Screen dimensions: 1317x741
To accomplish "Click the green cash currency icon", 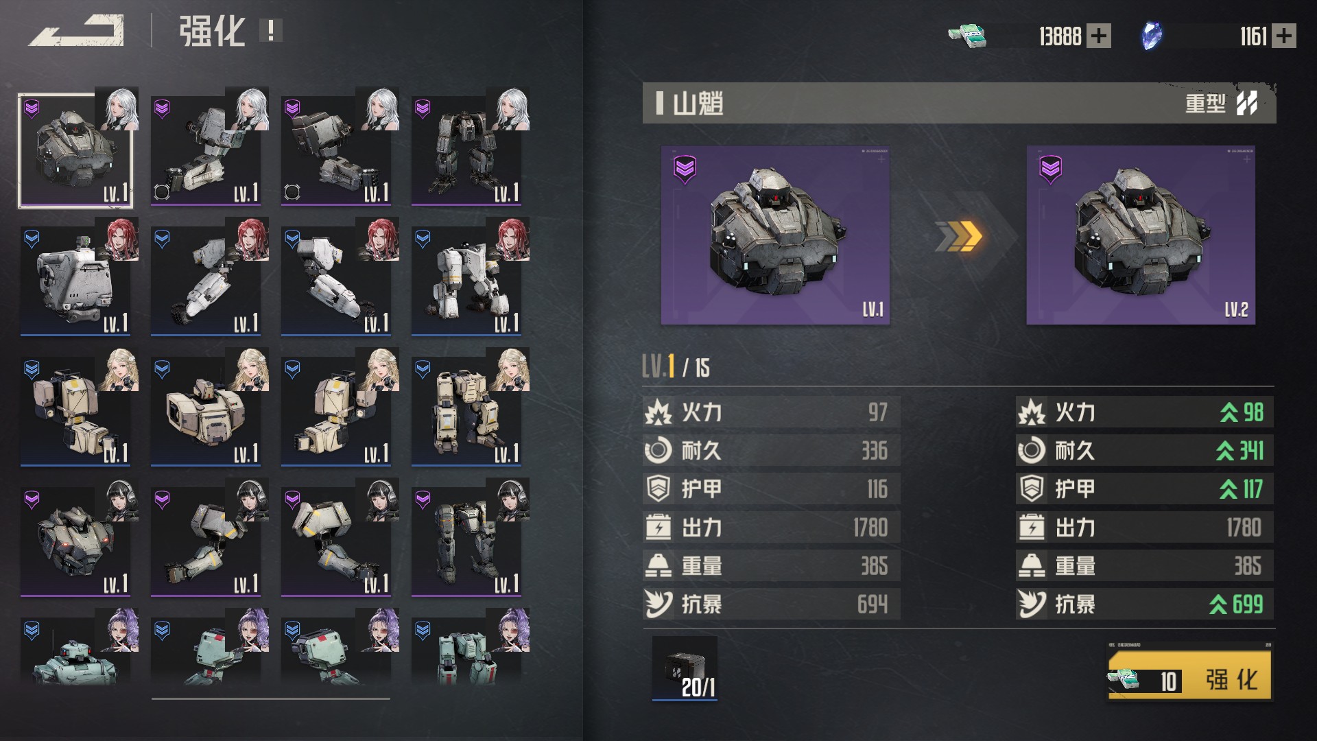I will pos(967,36).
